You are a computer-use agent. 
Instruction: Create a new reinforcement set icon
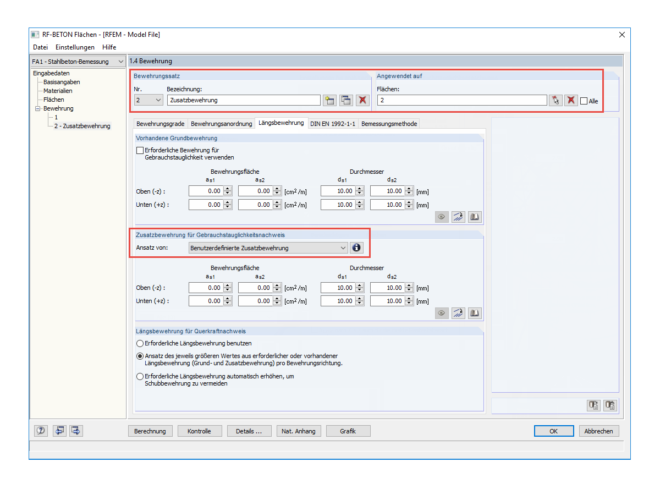point(329,100)
